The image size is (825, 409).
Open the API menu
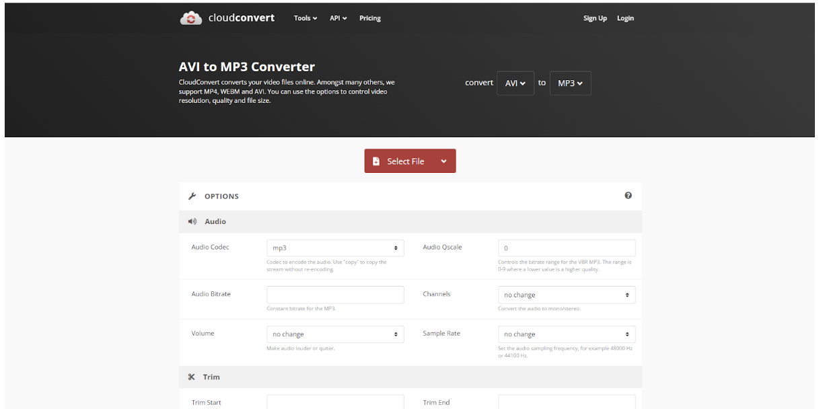(338, 18)
